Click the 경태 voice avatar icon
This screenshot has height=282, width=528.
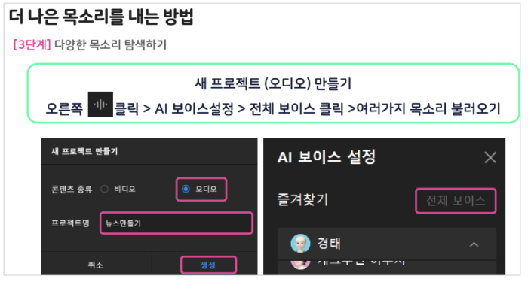pos(300,244)
